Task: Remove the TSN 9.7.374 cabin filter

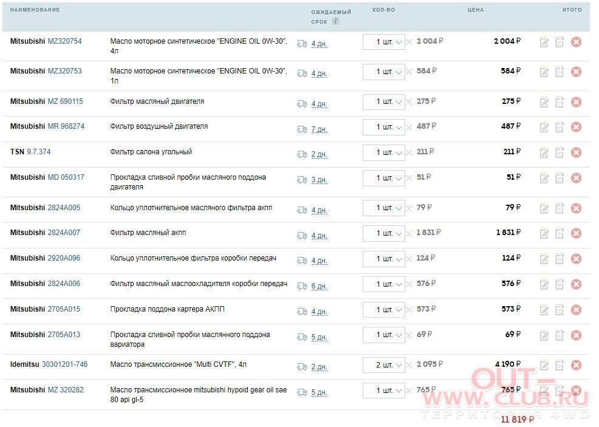Action: tap(576, 153)
